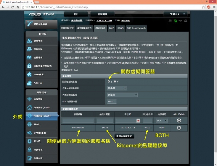This screenshot has width=217, height=166.
Task: Open the Wireless settings Wi-Fi icon
Action: pyautogui.click(x=29, y=99)
